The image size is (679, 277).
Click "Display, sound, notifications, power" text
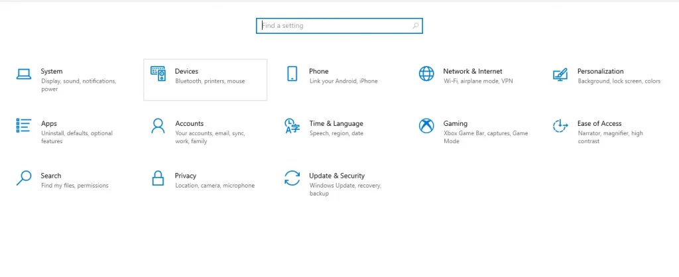pyautogui.click(x=78, y=85)
